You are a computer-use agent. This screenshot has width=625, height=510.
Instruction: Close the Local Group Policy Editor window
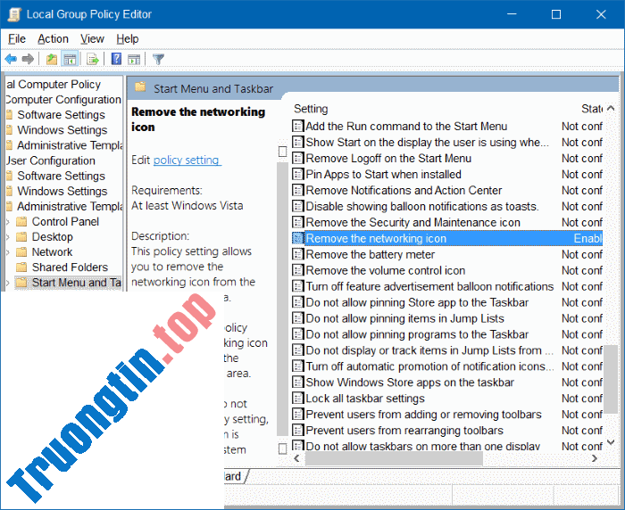[x=601, y=14]
